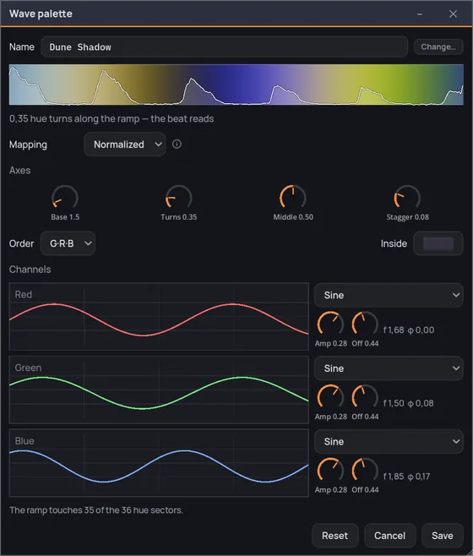Image resolution: width=473 pixels, height=556 pixels.
Task: Minimize the Wave palette window
Action: coord(420,14)
